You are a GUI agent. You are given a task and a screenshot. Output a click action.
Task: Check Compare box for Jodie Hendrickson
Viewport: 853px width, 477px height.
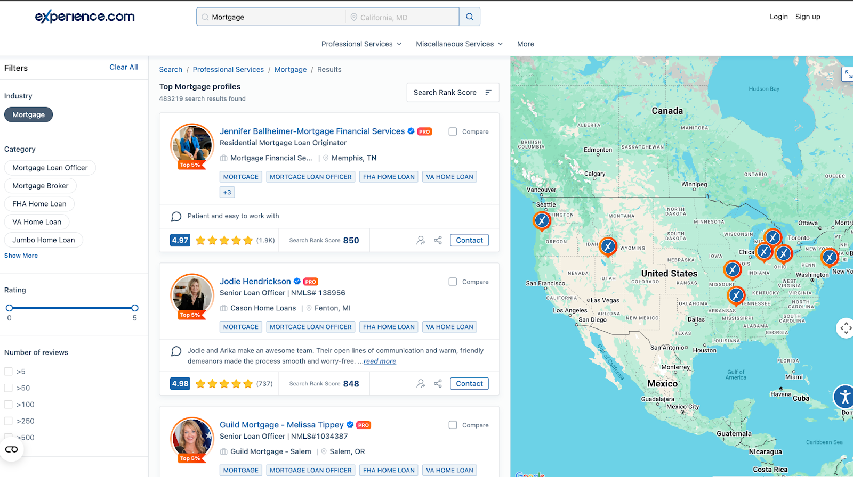(453, 282)
